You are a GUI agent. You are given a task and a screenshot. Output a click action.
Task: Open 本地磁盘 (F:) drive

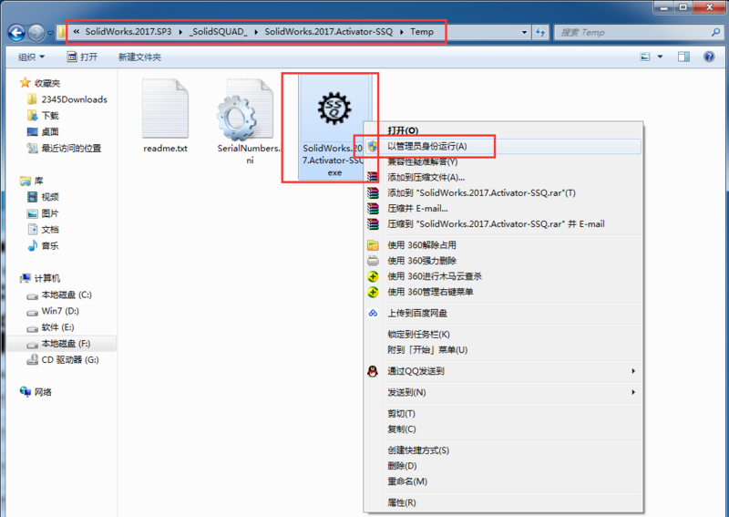pos(59,344)
